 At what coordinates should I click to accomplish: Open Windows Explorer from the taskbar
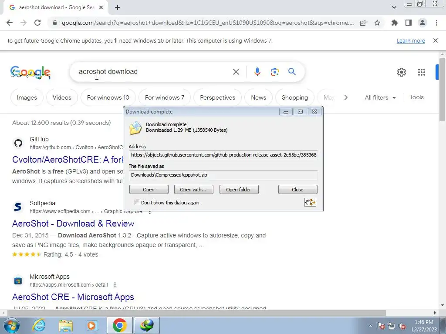[66, 325]
